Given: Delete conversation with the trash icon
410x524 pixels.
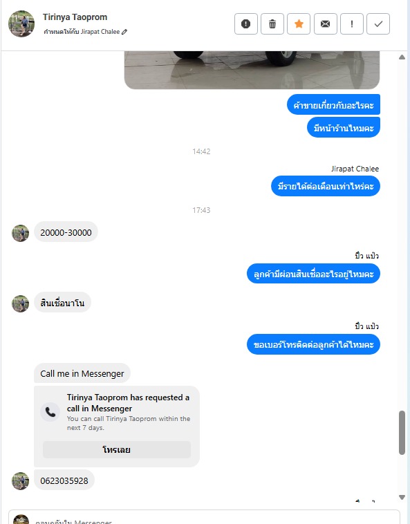Looking at the screenshot, I should click(x=272, y=24).
